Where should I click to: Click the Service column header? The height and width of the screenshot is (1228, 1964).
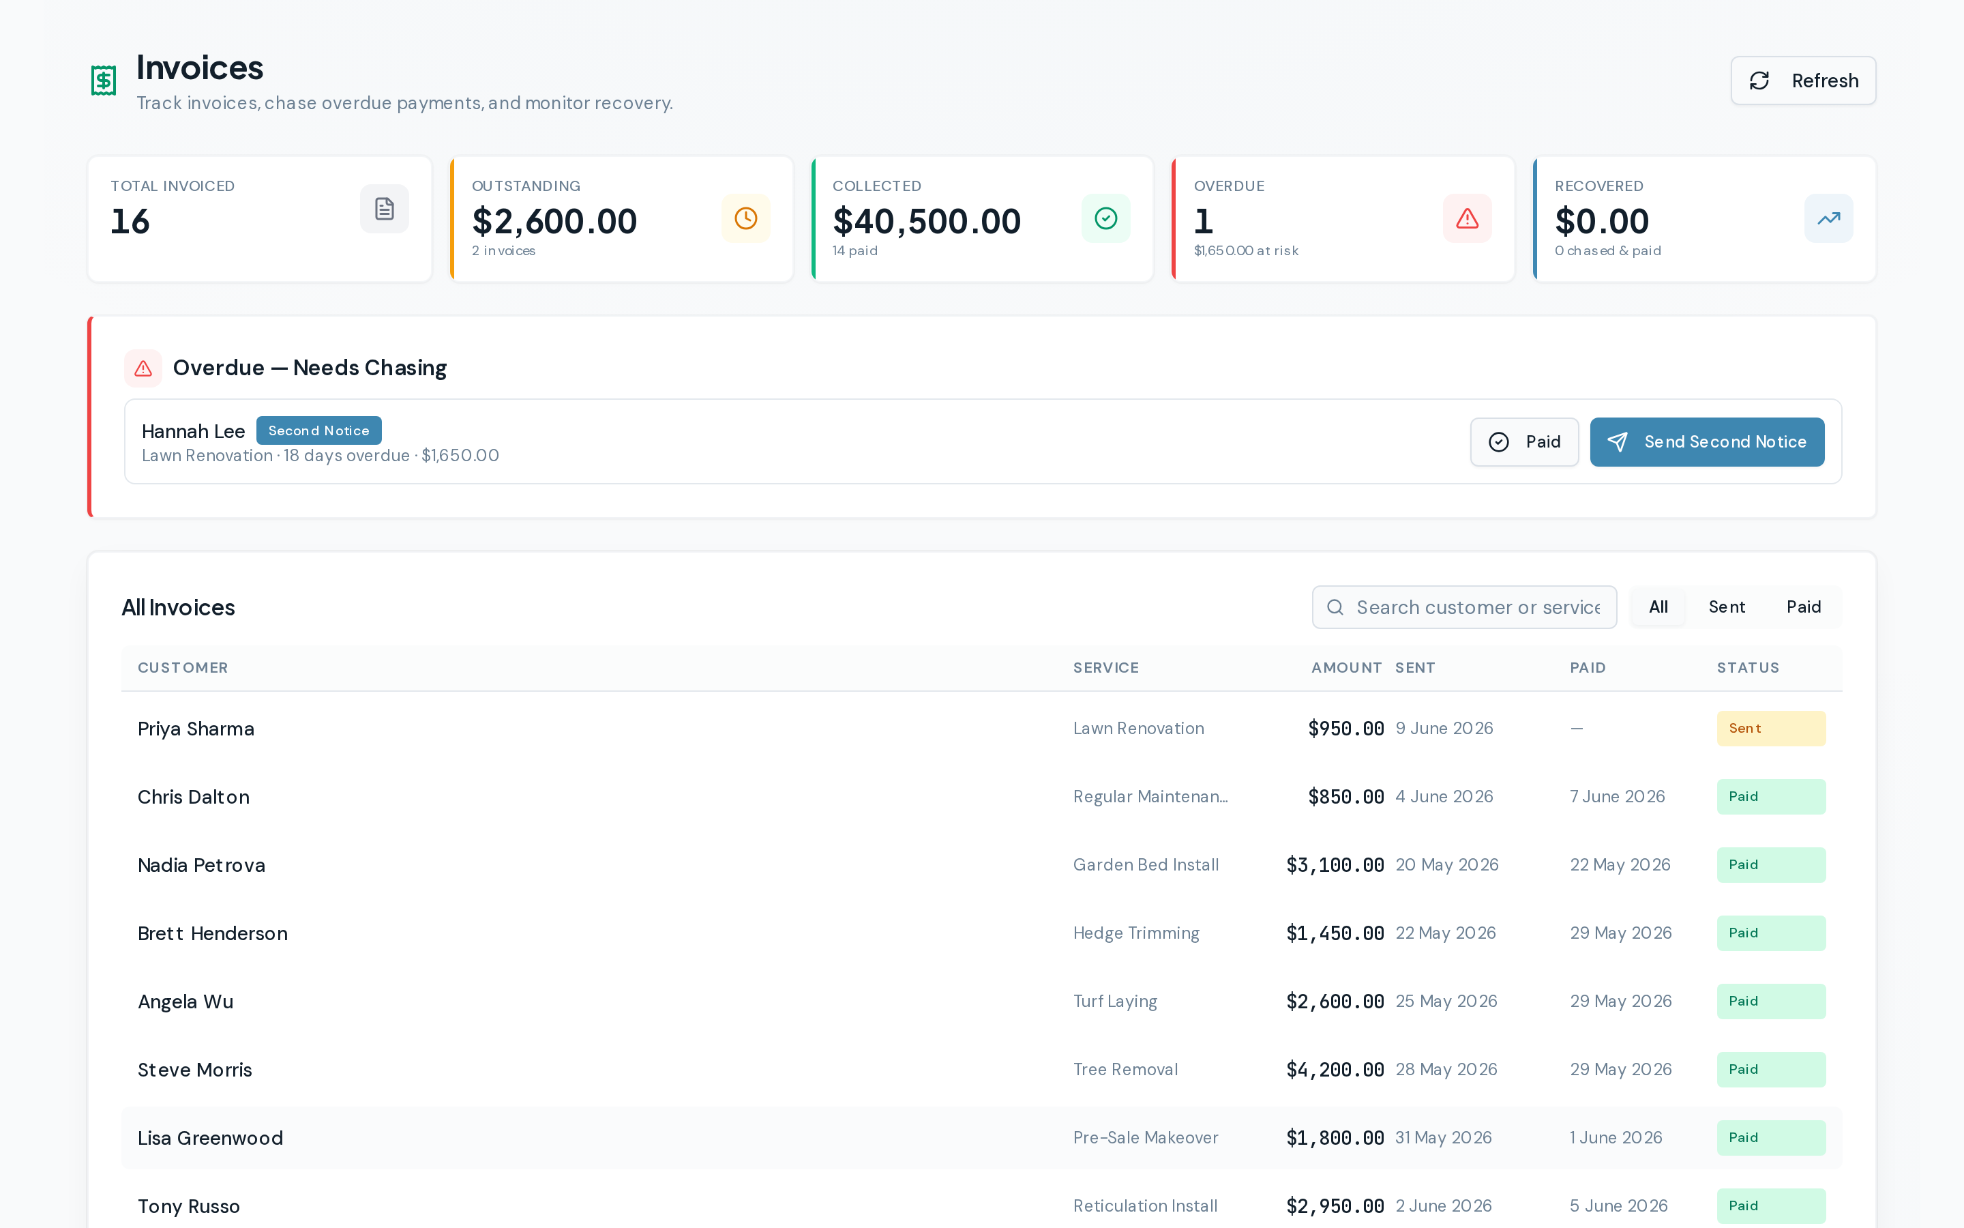coord(1105,668)
